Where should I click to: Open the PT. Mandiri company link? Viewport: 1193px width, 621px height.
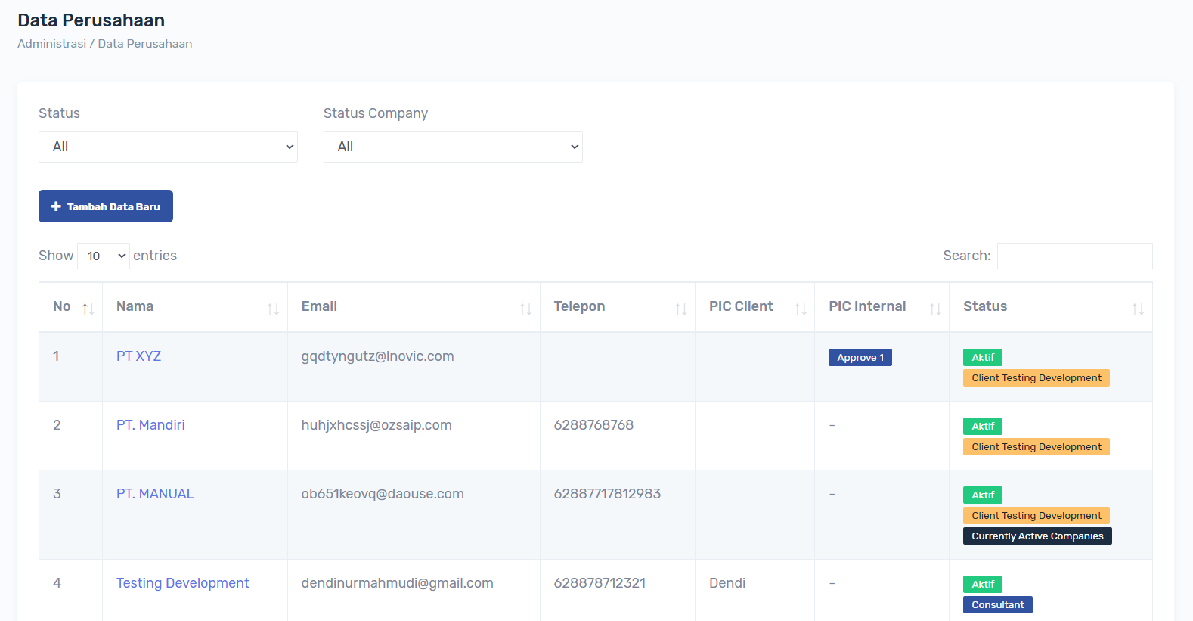150,425
